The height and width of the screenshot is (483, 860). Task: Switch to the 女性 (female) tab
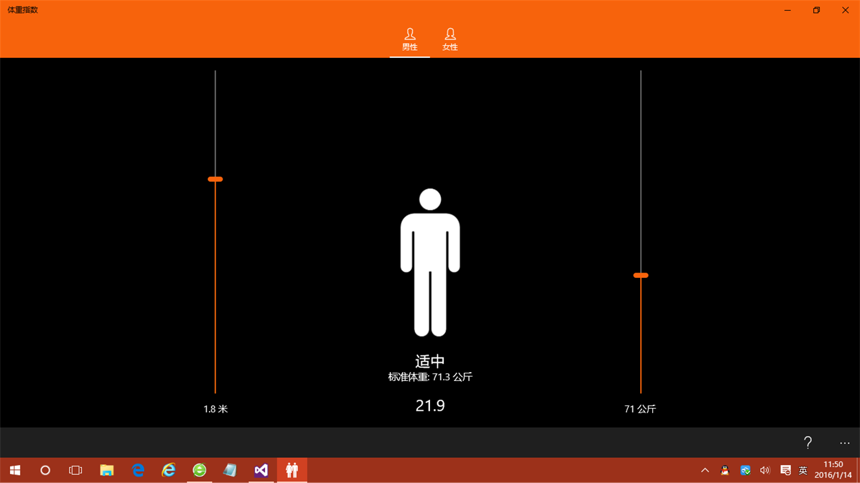(450, 39)
